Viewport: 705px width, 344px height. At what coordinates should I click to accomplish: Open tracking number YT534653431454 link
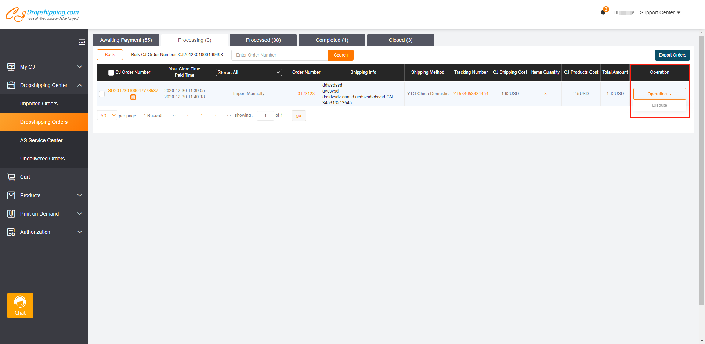coord(471,94)
